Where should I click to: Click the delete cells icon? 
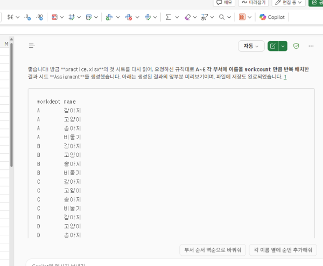tap(129, 17)
